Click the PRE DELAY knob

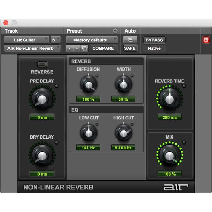42,99
